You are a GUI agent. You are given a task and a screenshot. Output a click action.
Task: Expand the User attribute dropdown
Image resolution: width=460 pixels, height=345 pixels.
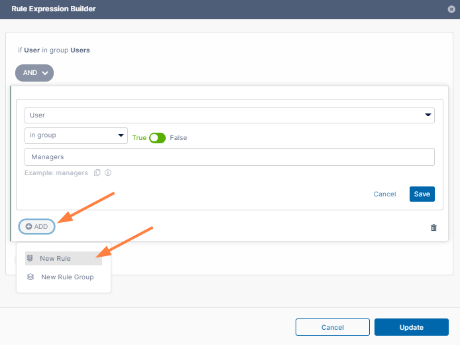[229, 115]
